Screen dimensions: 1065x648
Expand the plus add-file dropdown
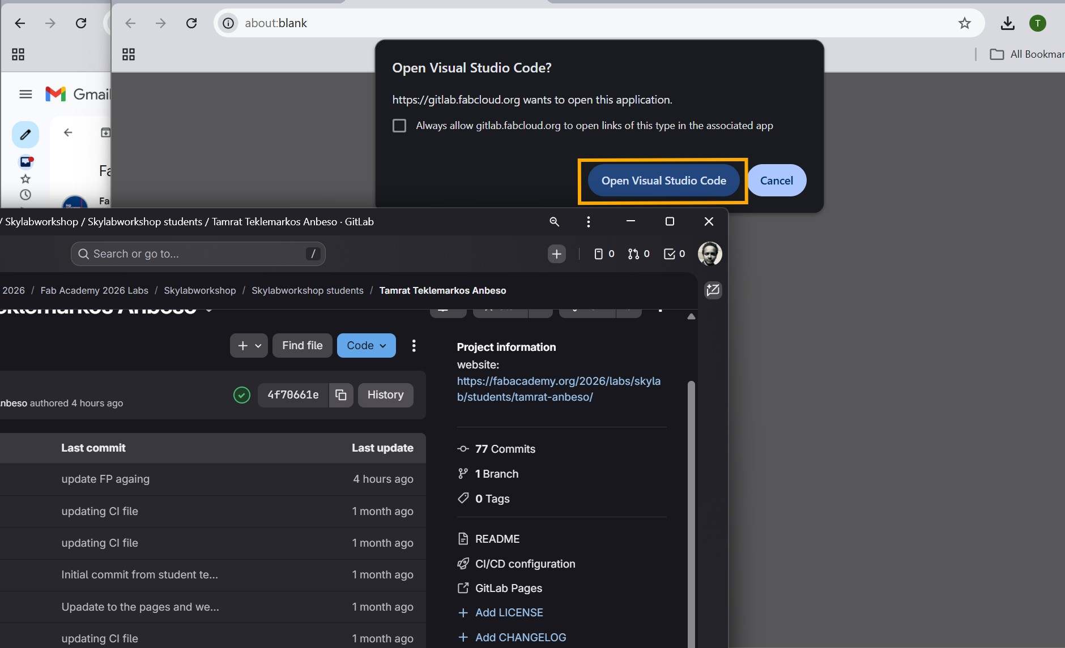pos(249,346)
